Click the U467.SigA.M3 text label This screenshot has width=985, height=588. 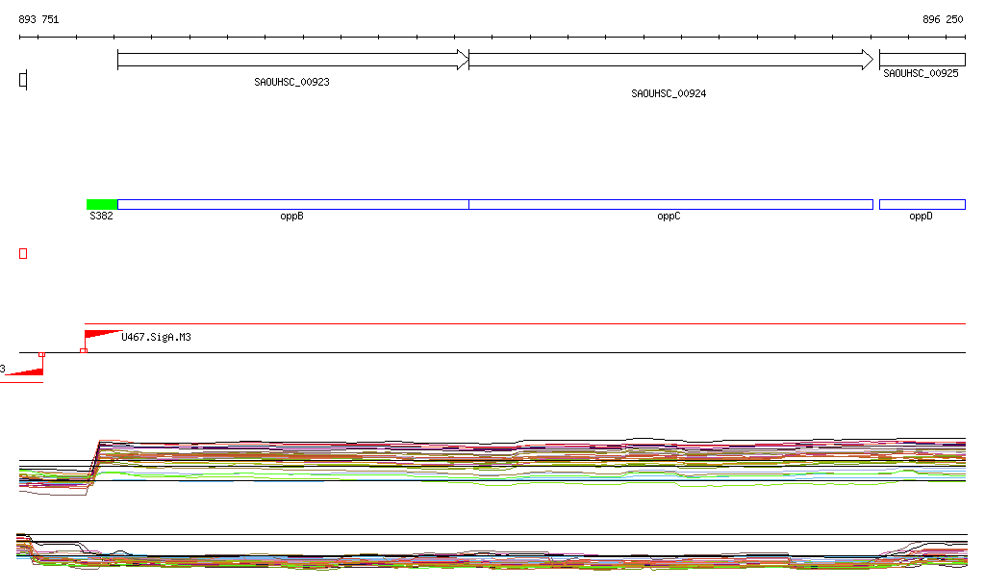[x=156, y=337]
